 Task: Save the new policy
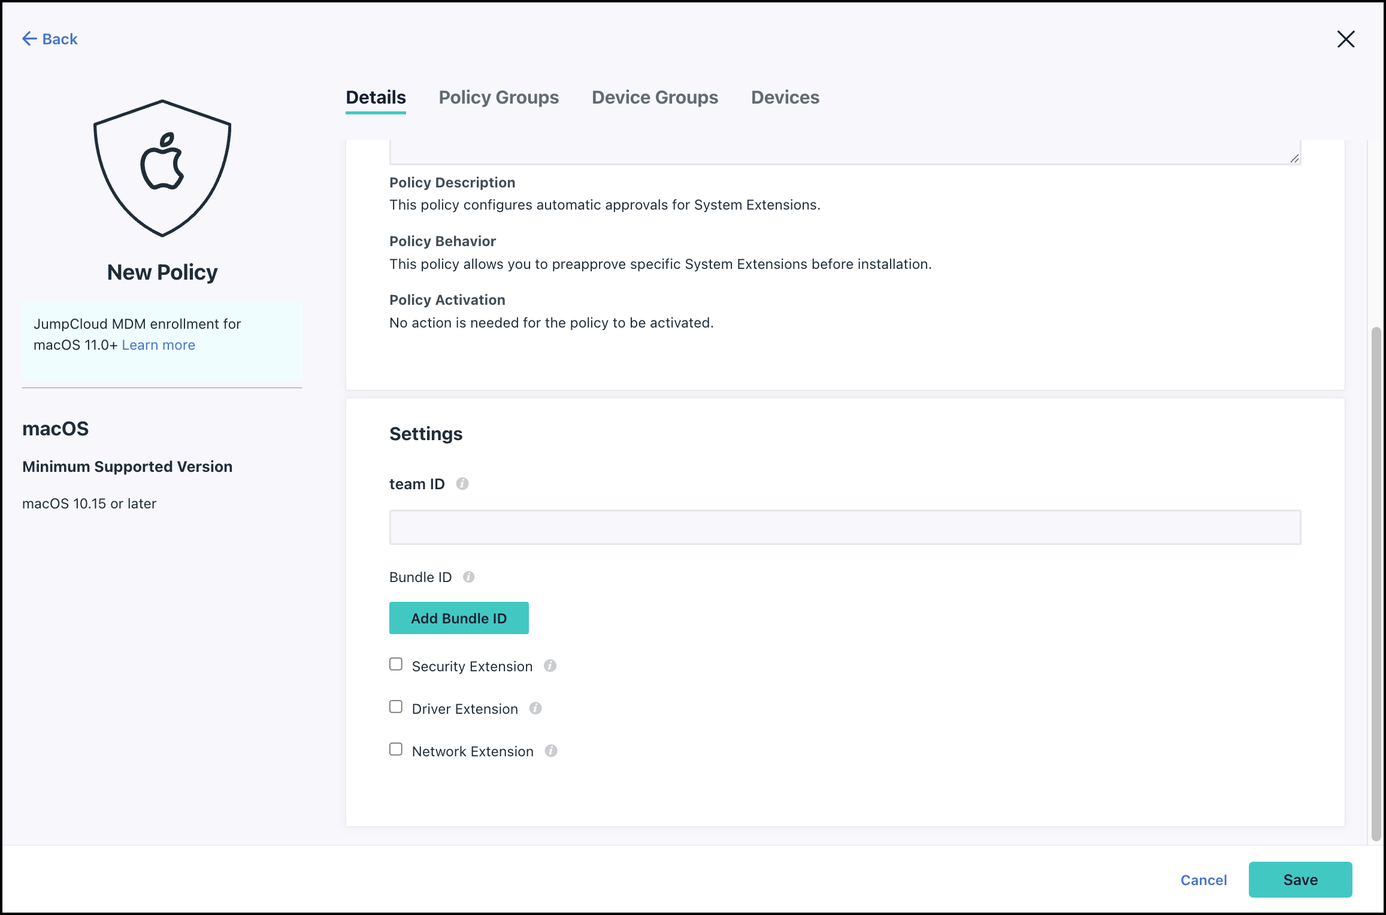(1300, 880)
